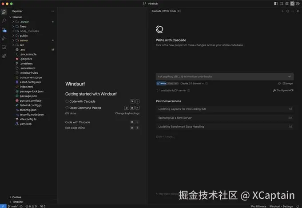Open Windsurf - Settings in status bar

click(x=281, y=206)
